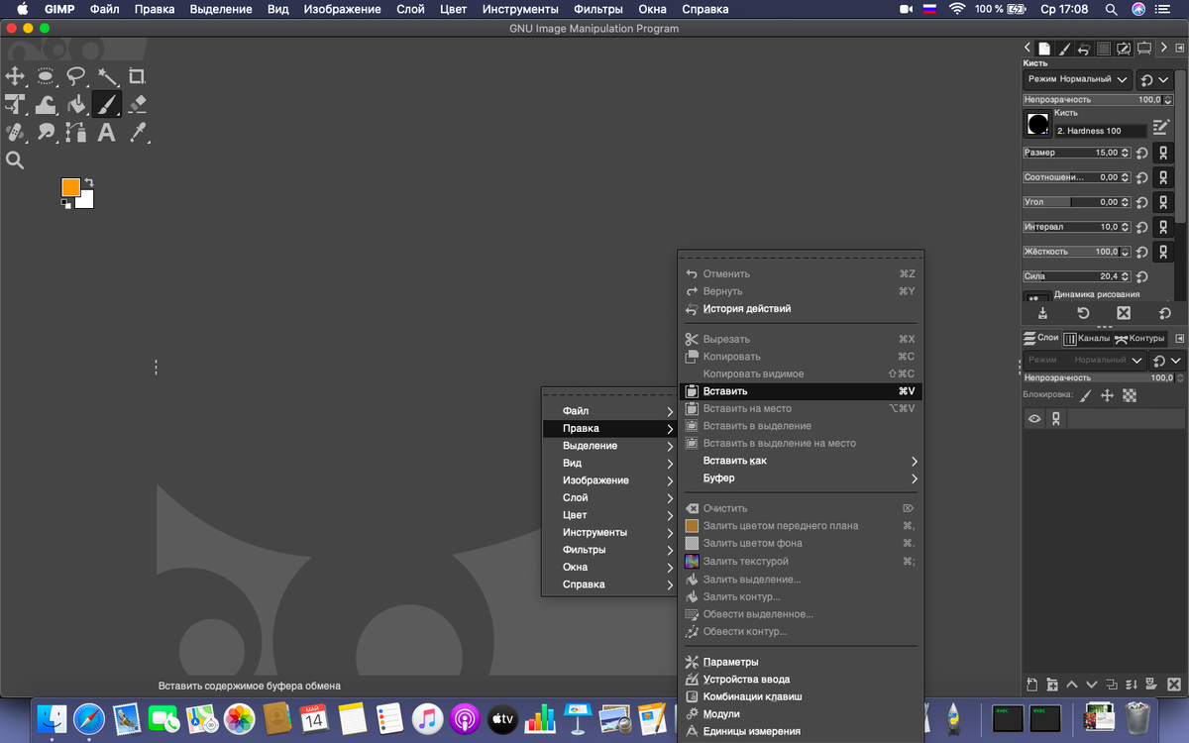This screenshot has height=743, width=1189.
Task: Expand the Инструменты submenu in context menu
Action: point(609,532)
